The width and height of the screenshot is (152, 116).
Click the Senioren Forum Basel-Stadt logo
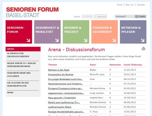[x=32, y=12]
